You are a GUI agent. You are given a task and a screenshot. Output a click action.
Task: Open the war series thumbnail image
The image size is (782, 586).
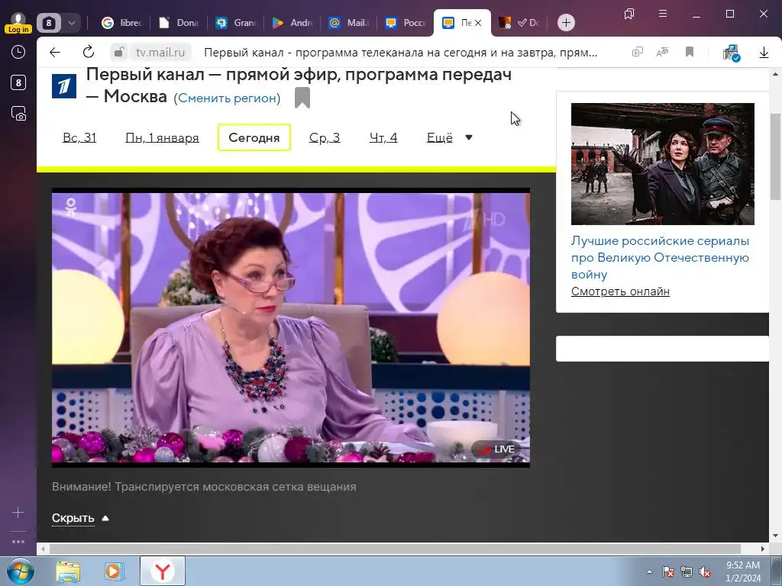pyautogui.click(x=662, y=164)
